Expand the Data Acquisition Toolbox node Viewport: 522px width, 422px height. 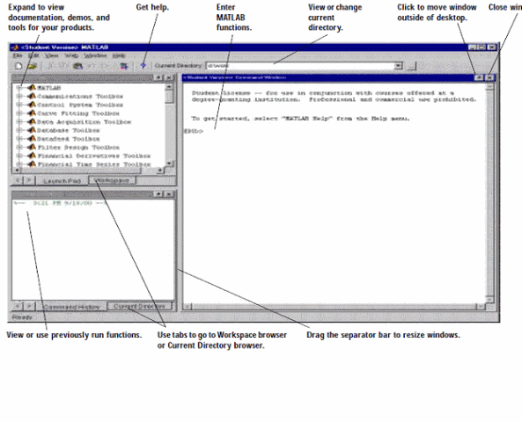click(x=19, y=121)
